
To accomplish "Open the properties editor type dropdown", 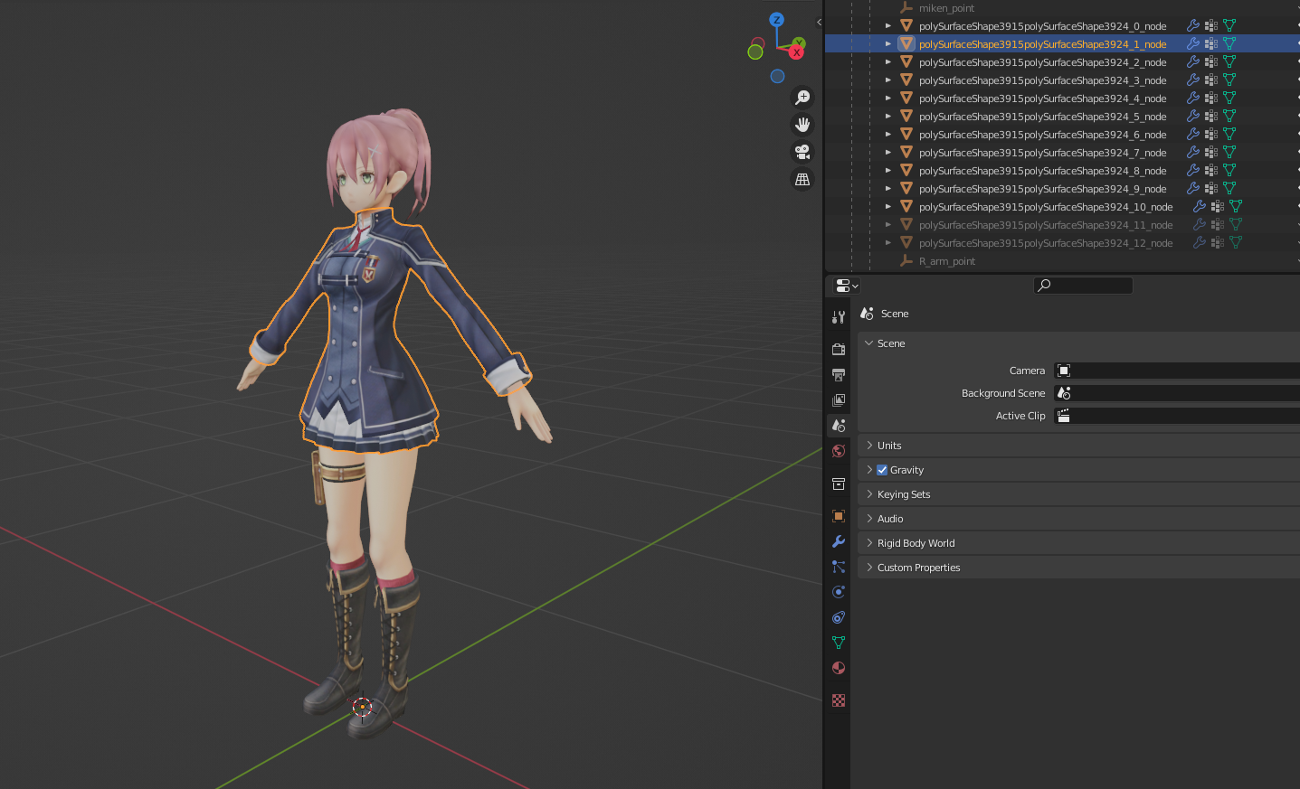I will coord(847,286).
